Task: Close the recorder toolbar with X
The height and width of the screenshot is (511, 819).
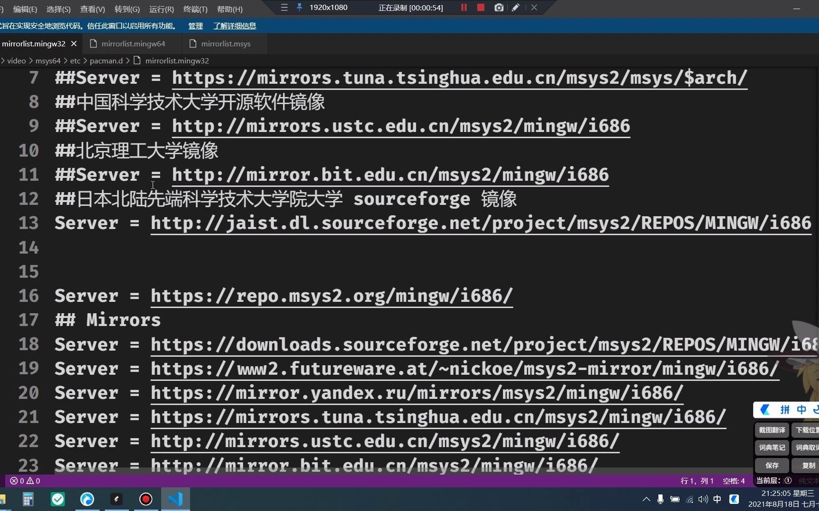Action: (x=534, y=8)
